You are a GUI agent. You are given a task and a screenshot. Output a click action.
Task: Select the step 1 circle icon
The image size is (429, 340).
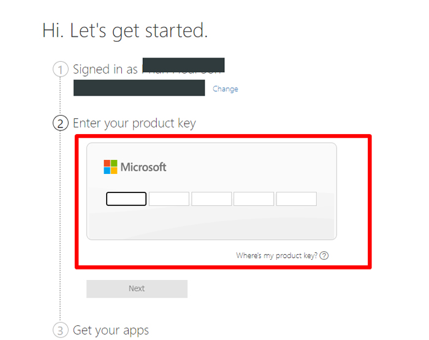[x=61, y=69]
